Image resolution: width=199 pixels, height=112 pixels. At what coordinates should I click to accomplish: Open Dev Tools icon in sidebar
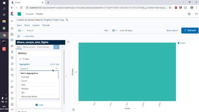coord(12,93)
